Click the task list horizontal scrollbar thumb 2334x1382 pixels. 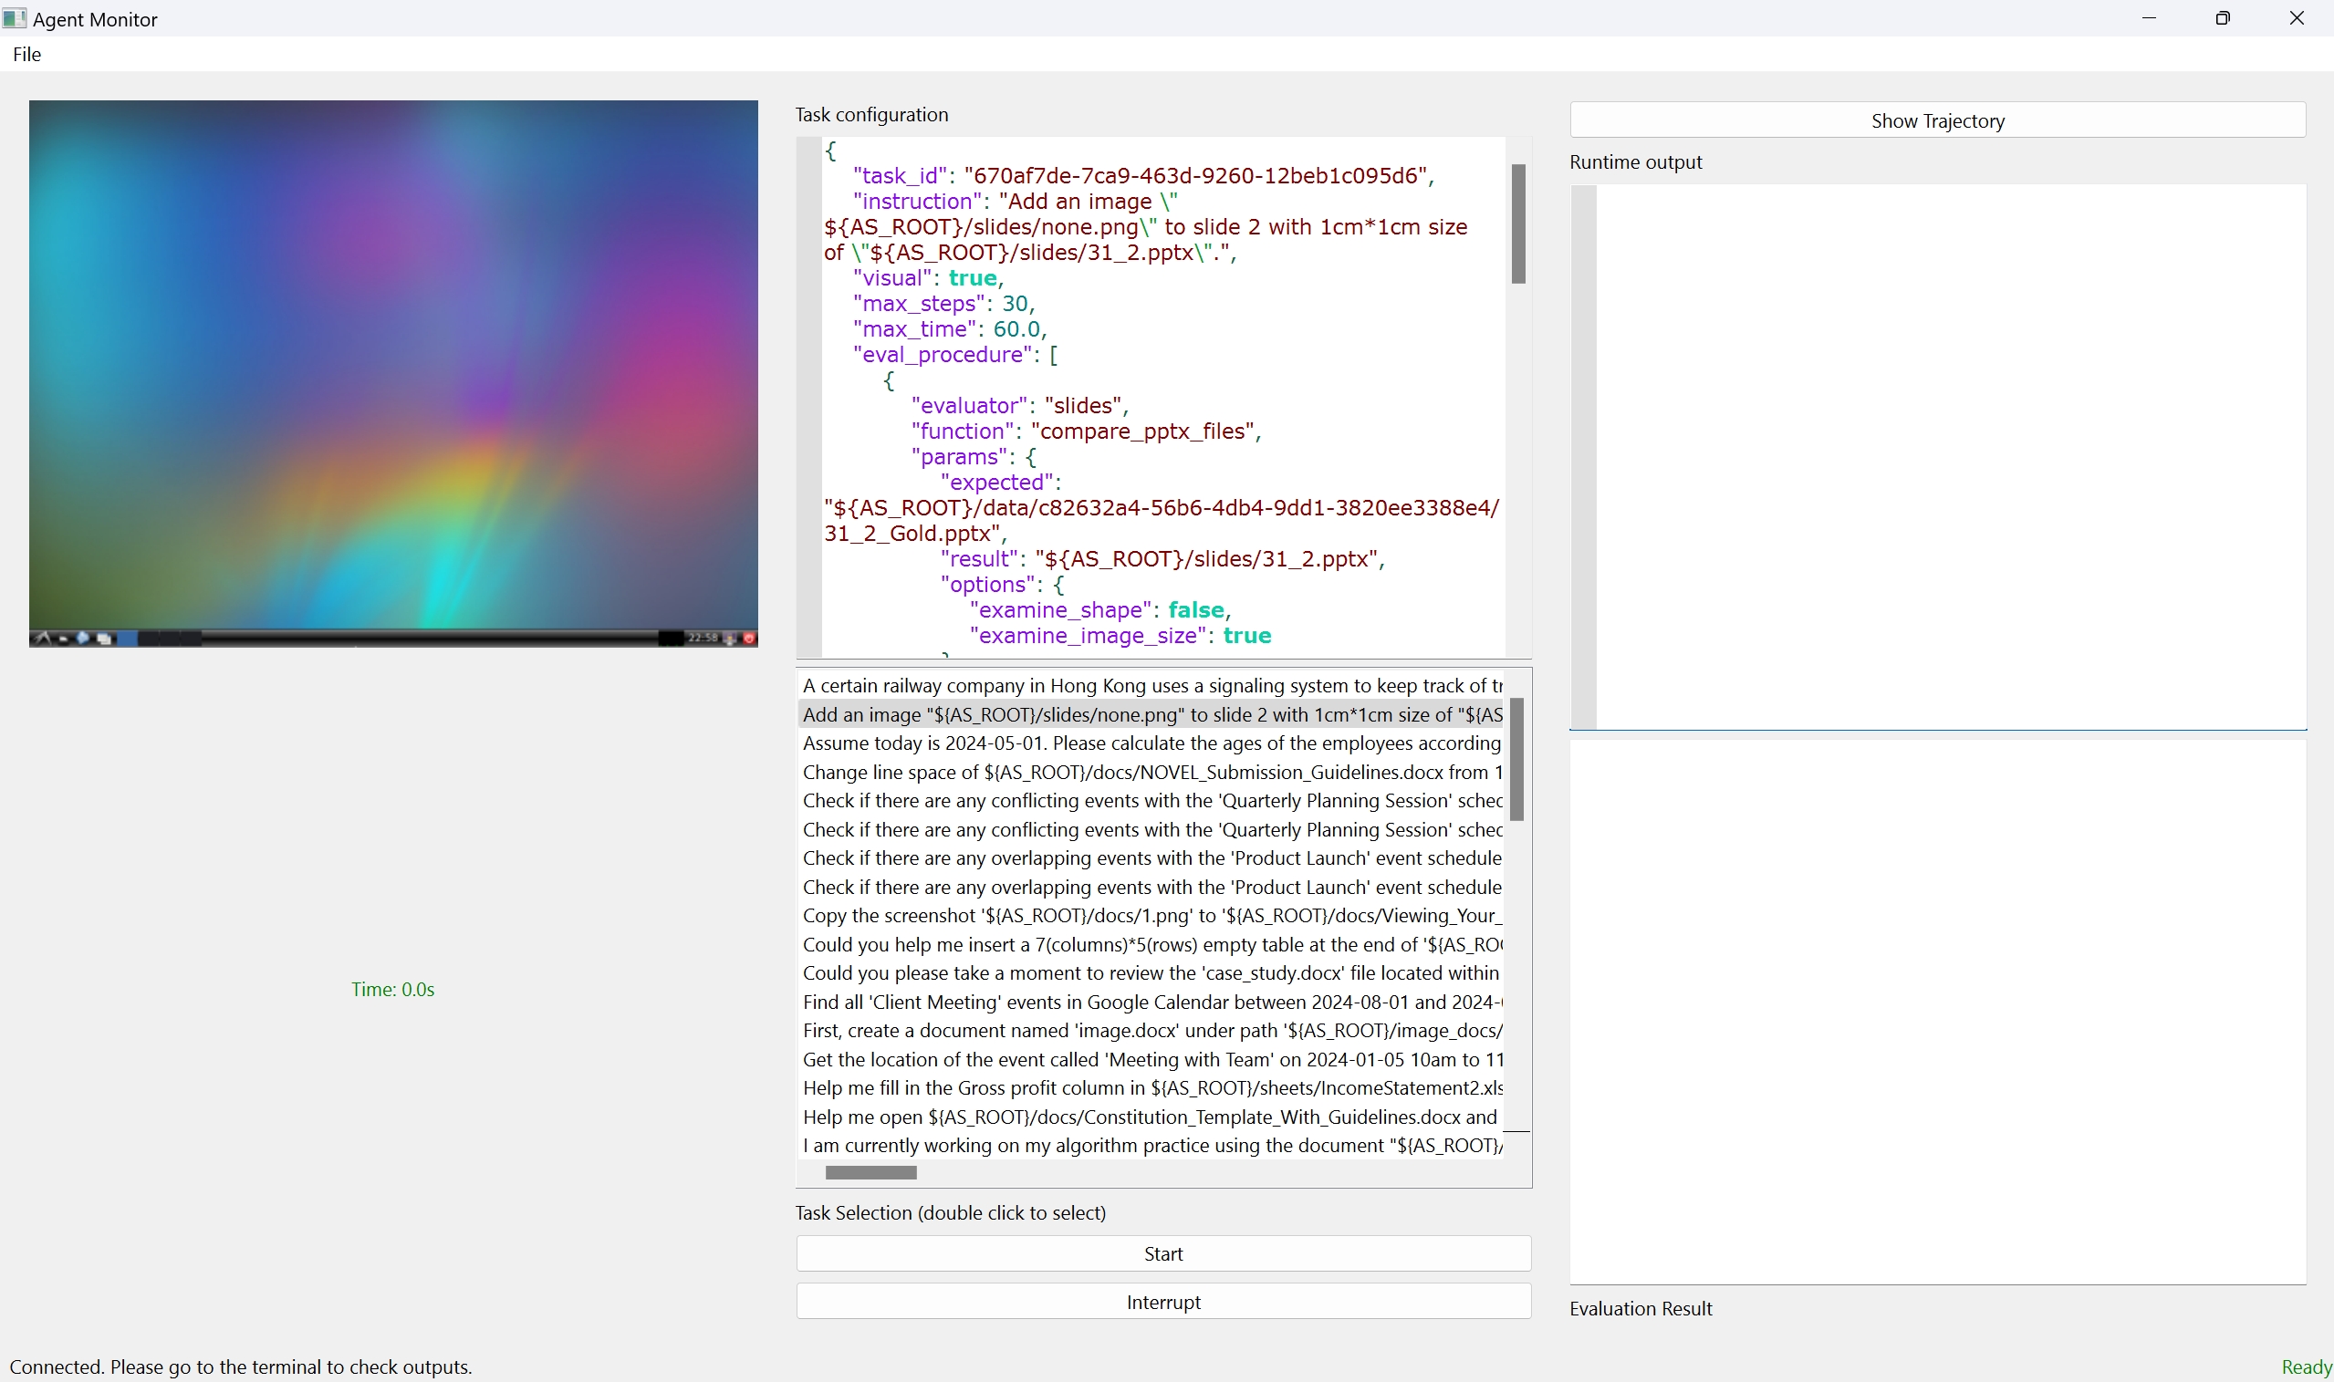click(870, 1172)
